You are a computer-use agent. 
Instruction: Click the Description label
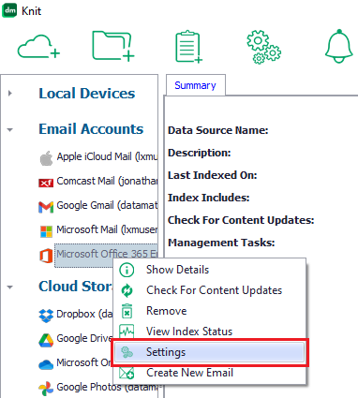[200, 153]
